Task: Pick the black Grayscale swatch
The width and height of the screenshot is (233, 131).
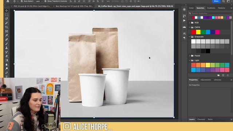Action: [208, 51]
